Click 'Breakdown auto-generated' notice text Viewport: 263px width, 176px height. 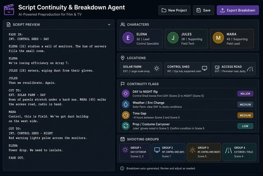pyautogui.click(x=161, y=168)
